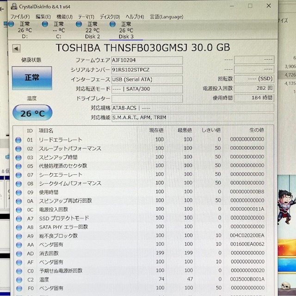Click the serial number 91RS102STPCZ field

pos(147,70)
